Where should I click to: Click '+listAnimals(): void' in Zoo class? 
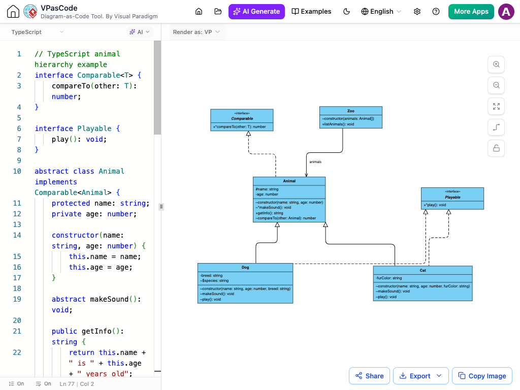pos(338,124)
